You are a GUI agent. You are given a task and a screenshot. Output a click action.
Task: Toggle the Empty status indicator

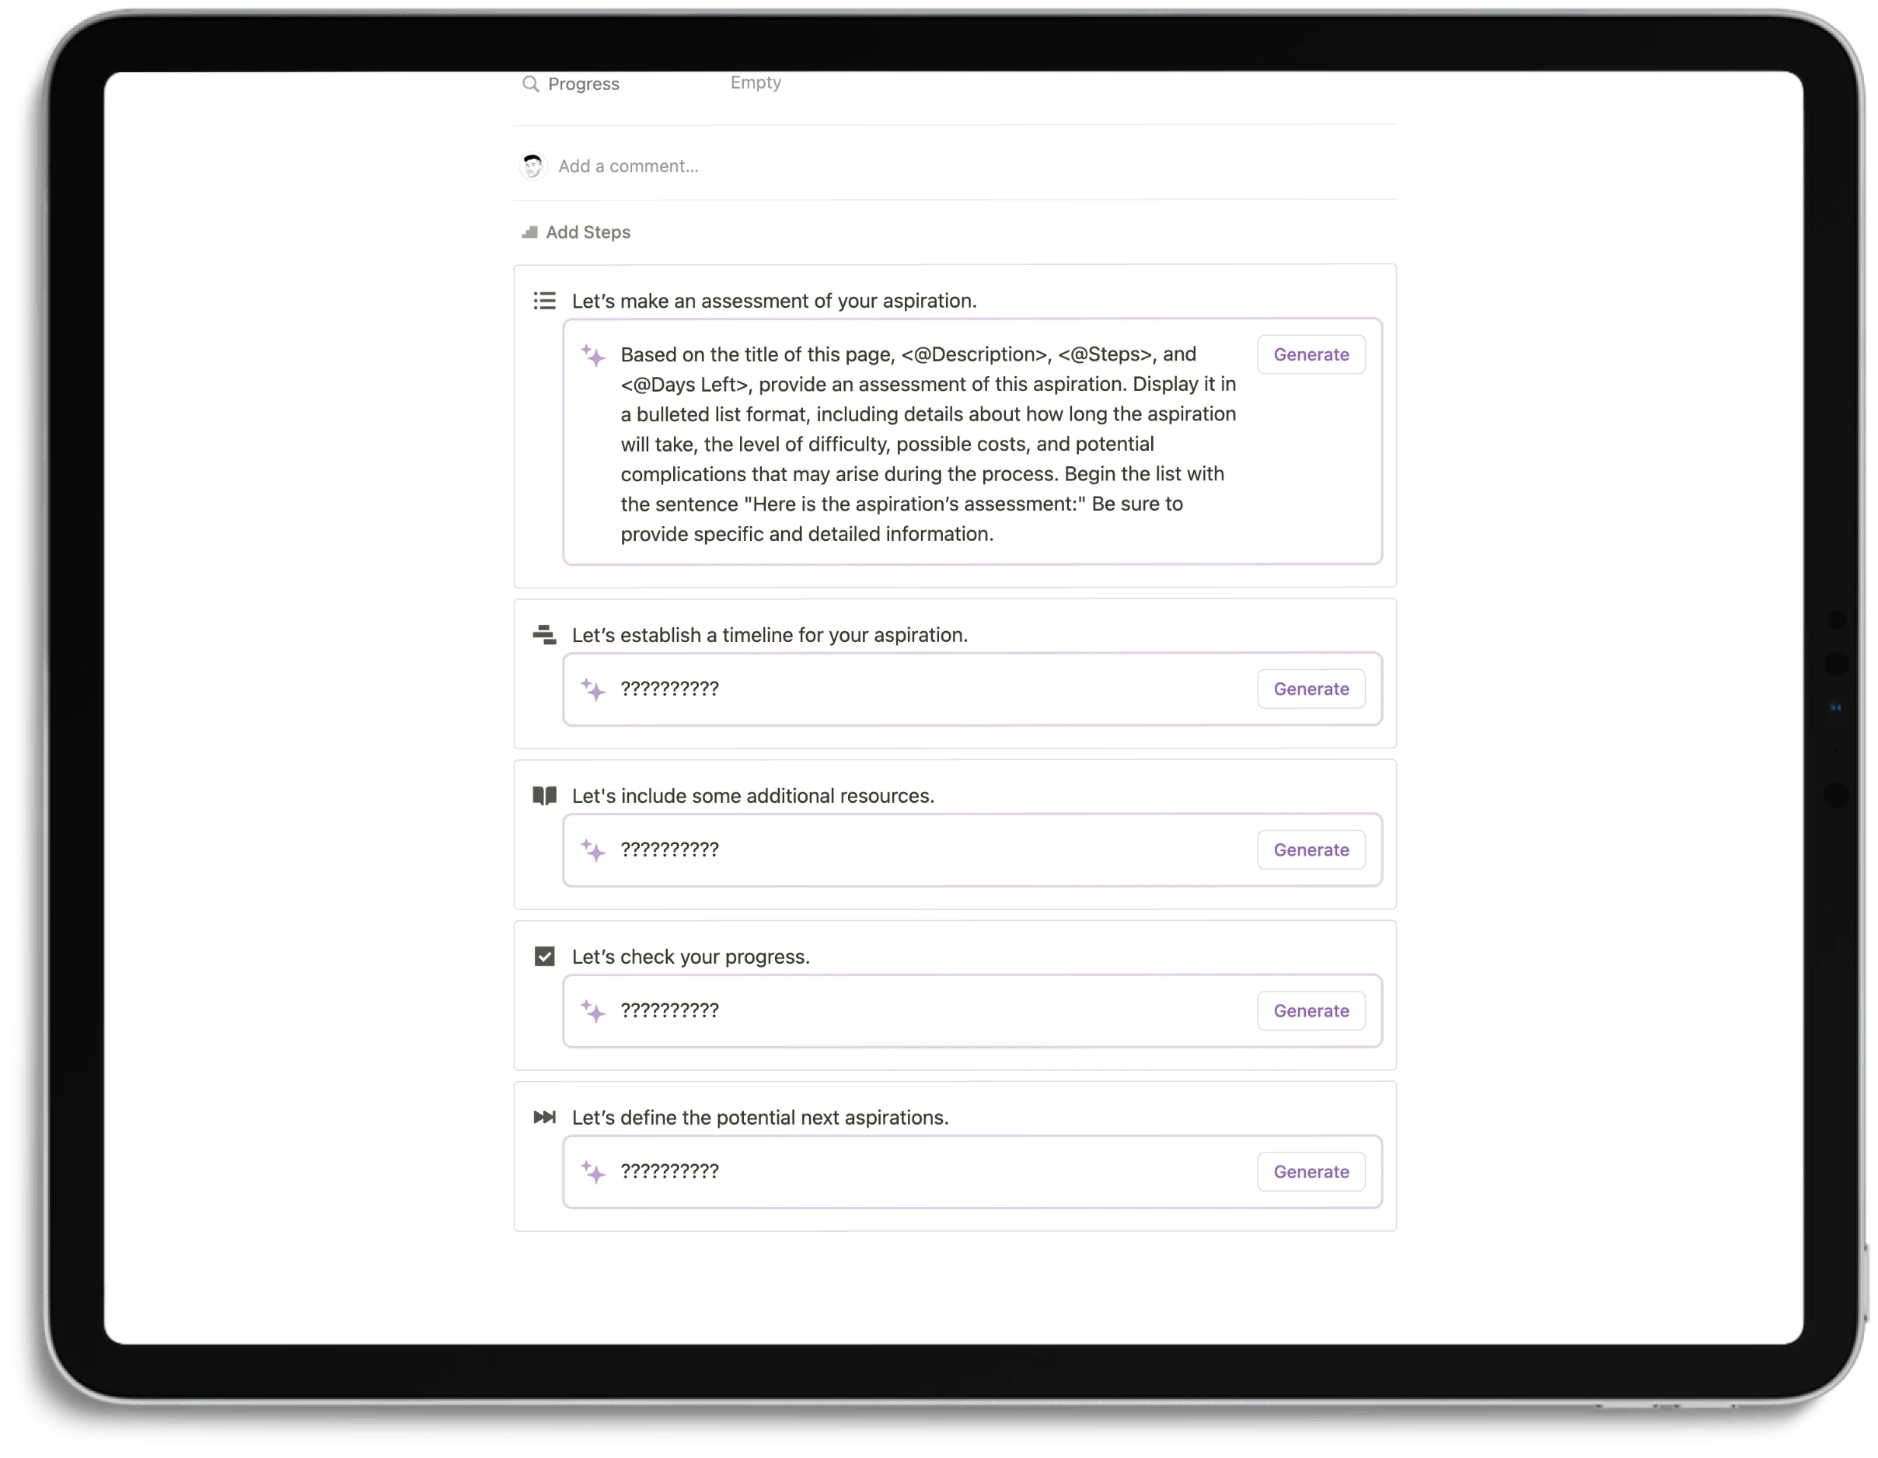756,82
